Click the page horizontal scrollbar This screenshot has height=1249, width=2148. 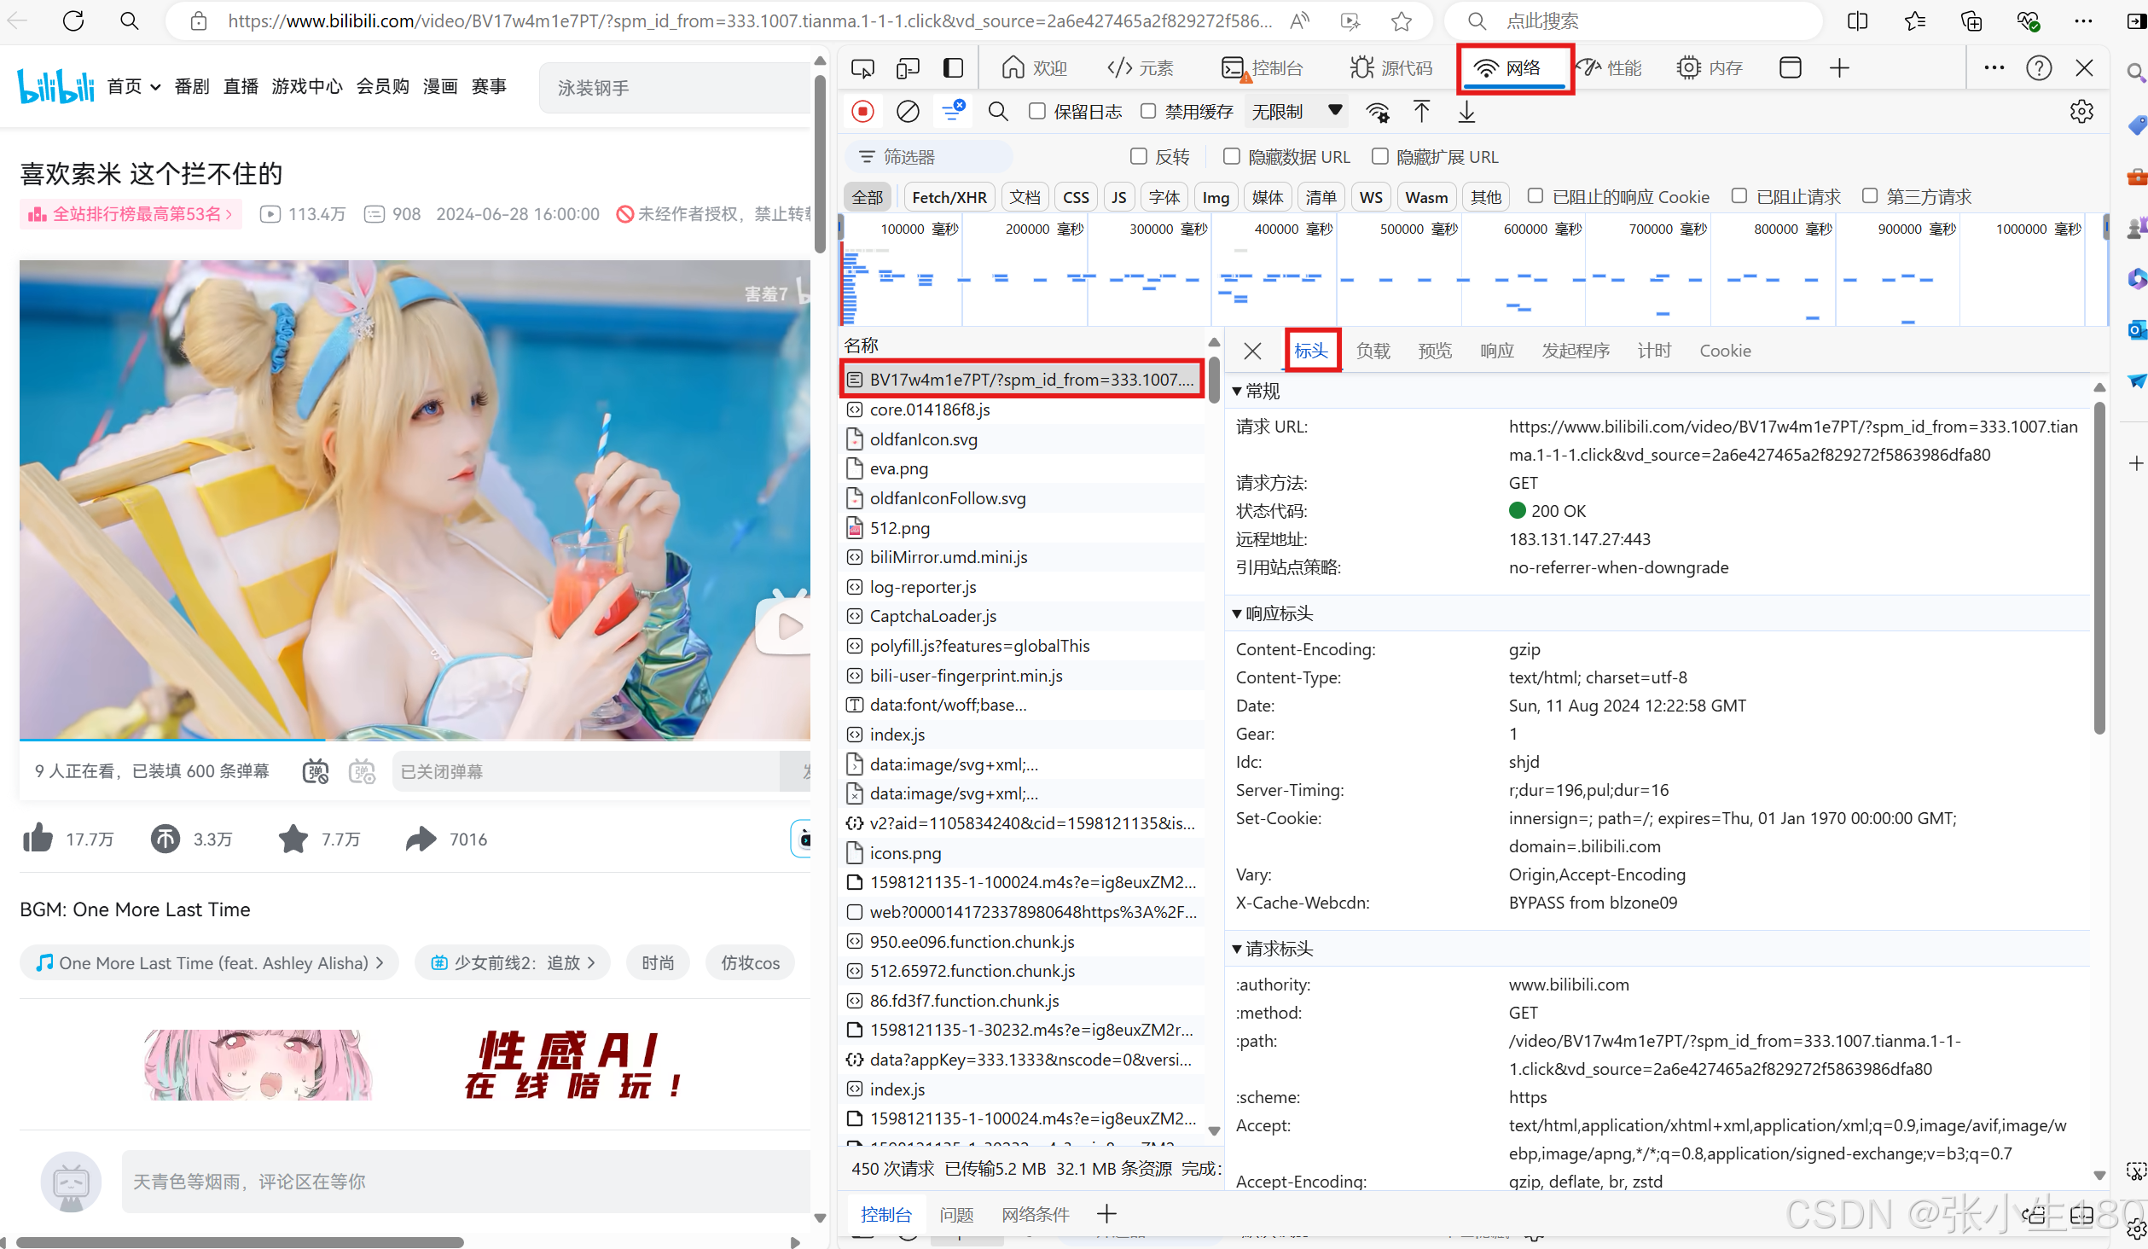pos(239,1241)
